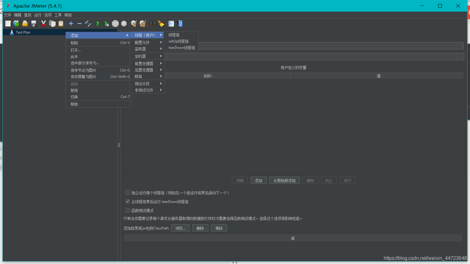Open the Function helper list icon
The image size is (470, 264).
point(171,24)
